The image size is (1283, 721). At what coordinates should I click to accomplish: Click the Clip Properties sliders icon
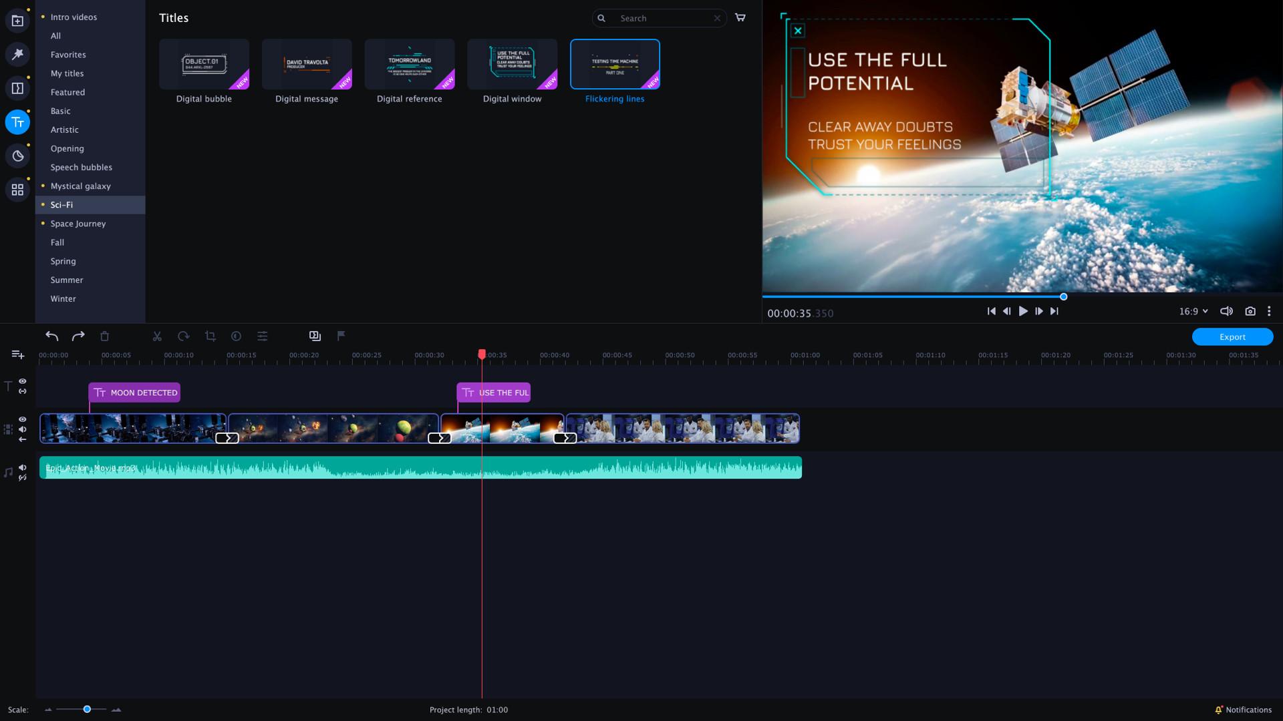click(x=262, y=336)
